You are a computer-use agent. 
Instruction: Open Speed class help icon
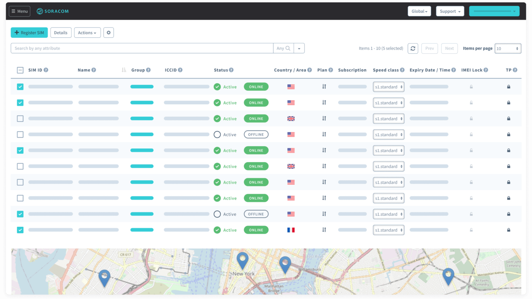pyautogui.click(x=402, y=70)
